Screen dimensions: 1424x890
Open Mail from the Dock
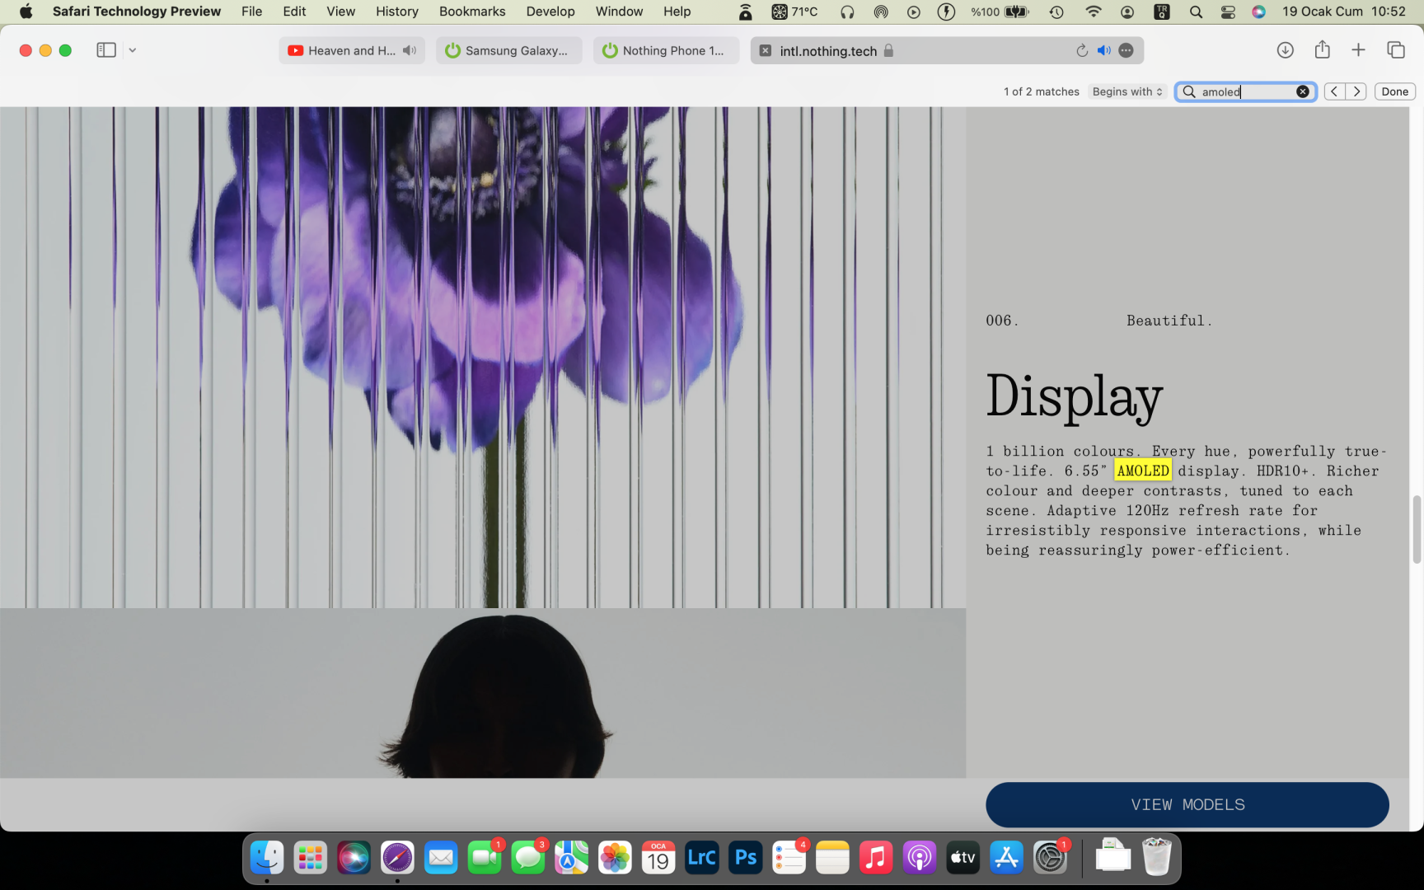tap(441, 858)
